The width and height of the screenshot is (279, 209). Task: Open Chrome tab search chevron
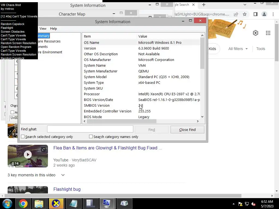[245, 5]
